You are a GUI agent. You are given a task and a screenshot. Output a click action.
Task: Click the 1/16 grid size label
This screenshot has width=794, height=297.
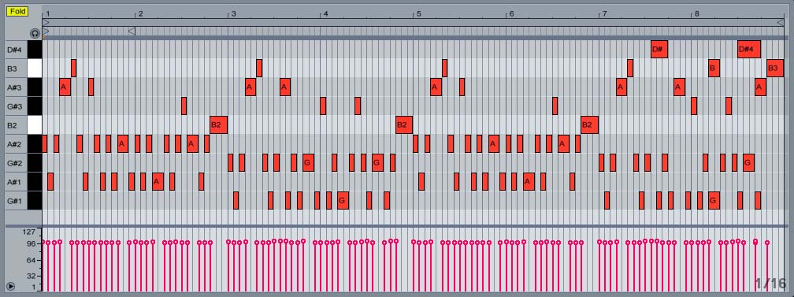coord(770,283)
